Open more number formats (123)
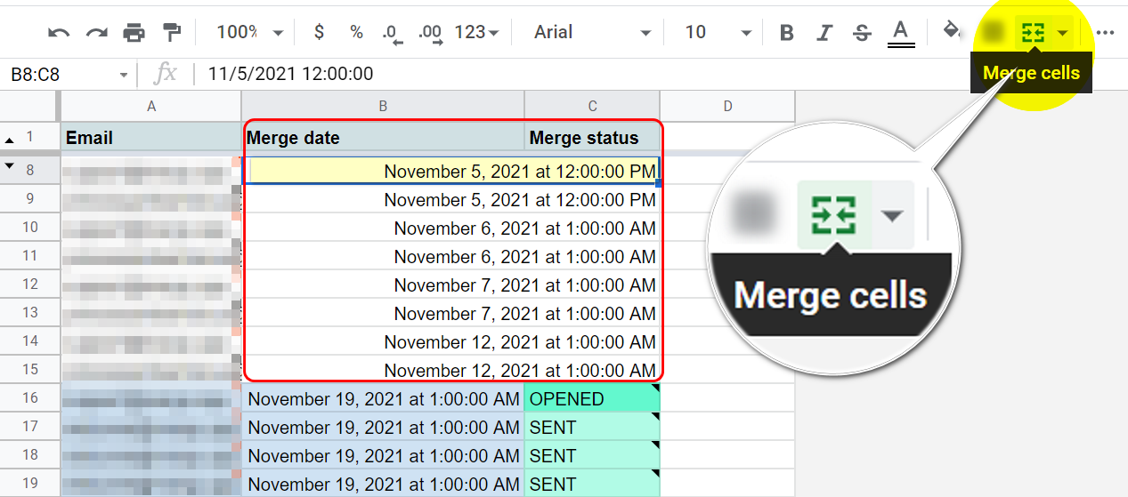 click(476, 33)
